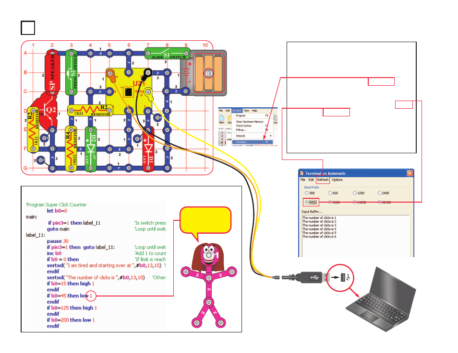The height and width of the screenshot is (353, 458).
Task: Open the View menu in the editor
Action: (247, 111)
